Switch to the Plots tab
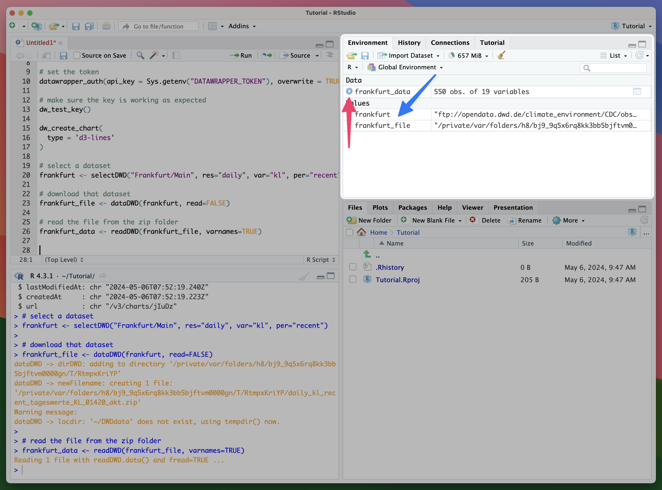 [380, 207]
